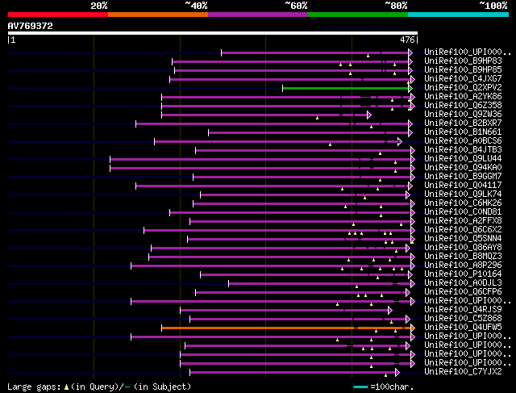Click the cyan 100char scale bar
Viewport: 516px width, 393px height.
(x=360, y=387)
